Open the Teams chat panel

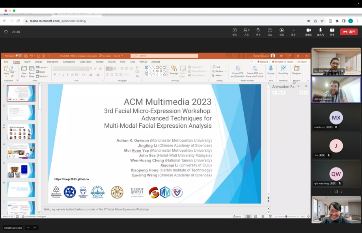[x=235, y=31]
